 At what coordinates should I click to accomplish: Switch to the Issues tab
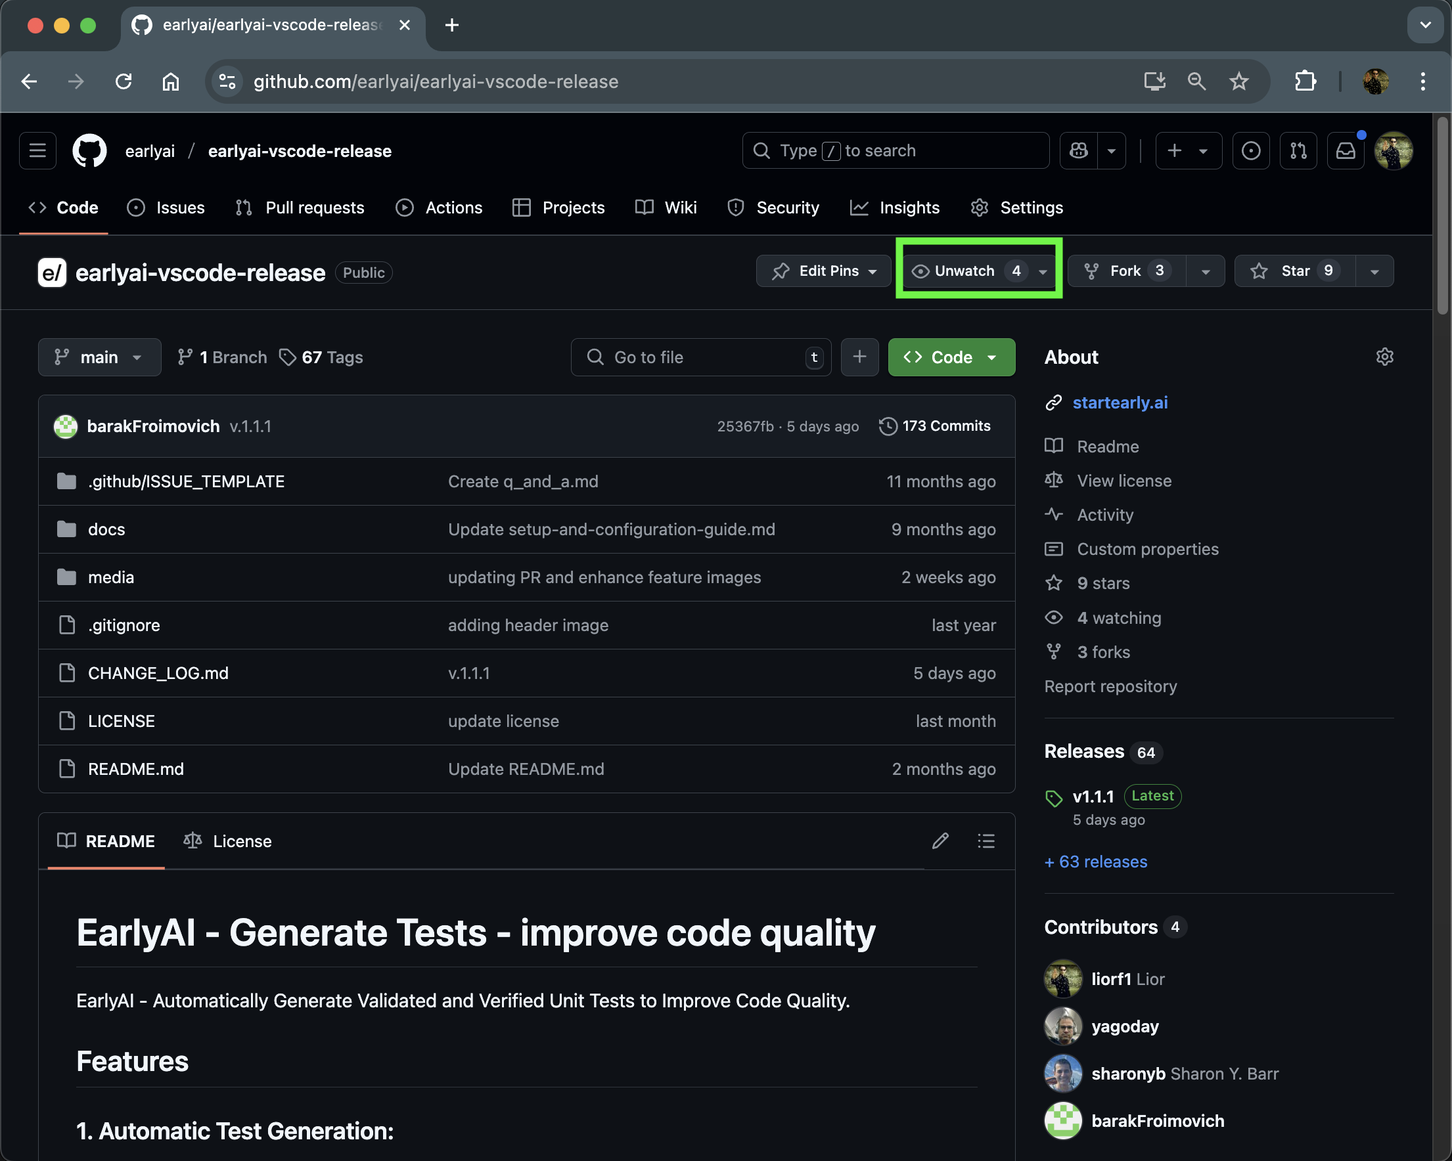(166, 208)
